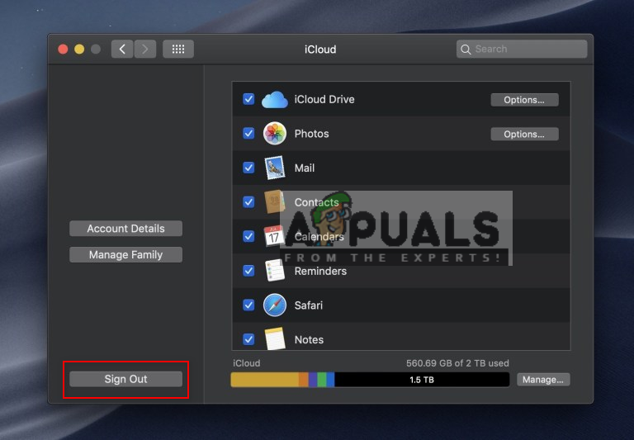
Task: Click the iCloud window title
Action: pos(320,50)
